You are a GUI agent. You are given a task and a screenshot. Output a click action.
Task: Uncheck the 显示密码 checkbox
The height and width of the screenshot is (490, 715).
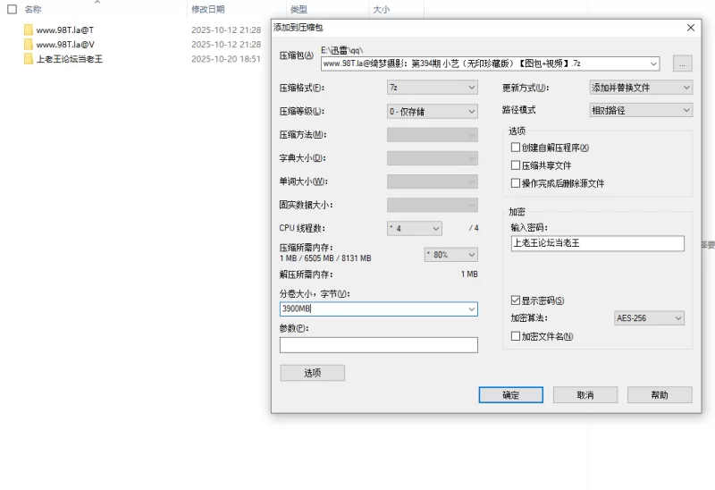point(516,300)
